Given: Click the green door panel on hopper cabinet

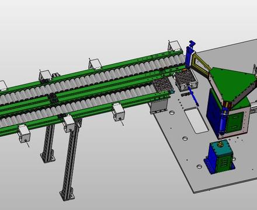Looking at the screenshot, I should pos(235,122).
